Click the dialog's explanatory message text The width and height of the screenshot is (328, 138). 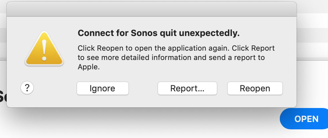(x=176, y=57)
